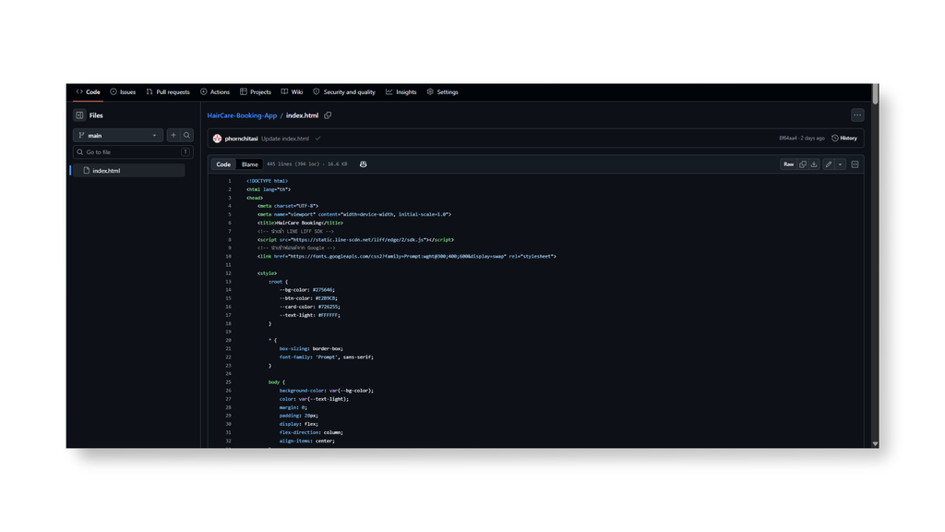Open the Code repository tab

pyautogui.click(x=88, y=91)
